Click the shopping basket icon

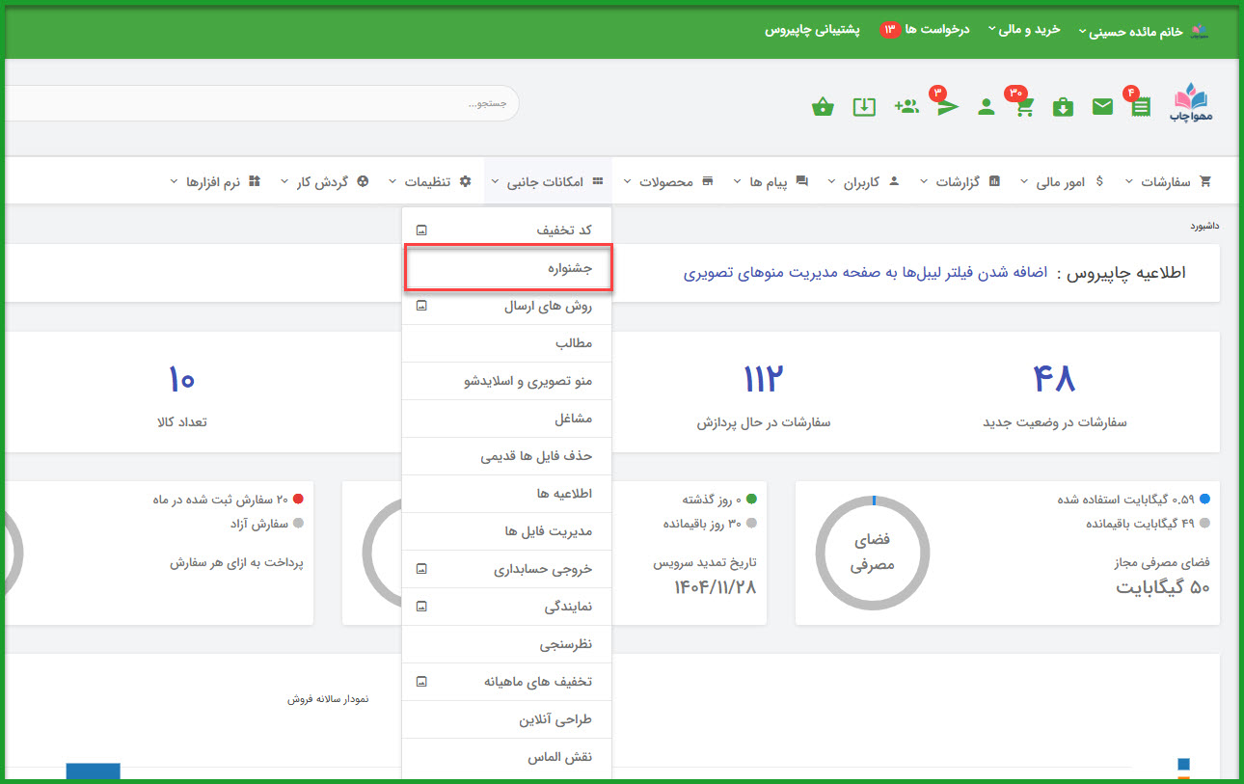click(x=823, y=107)
